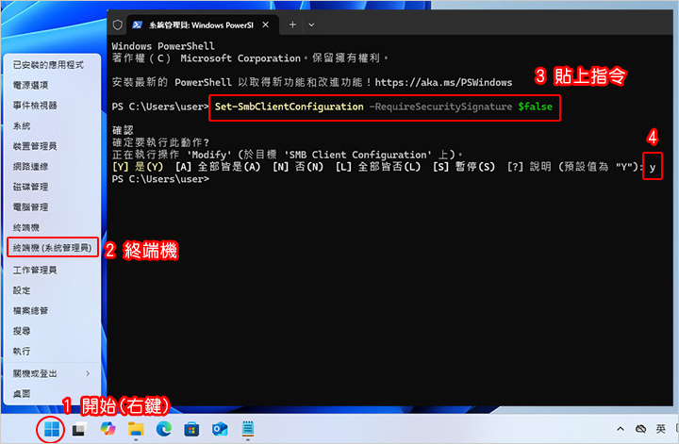Screen dimensions: 679x444
Task: Open 網路連線 from the menu
Action: pyautogui.click(x=52, y=167)
